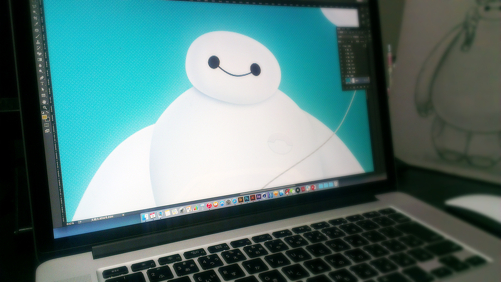Select the Zoom magnifier tool

(x=45, y=107)
